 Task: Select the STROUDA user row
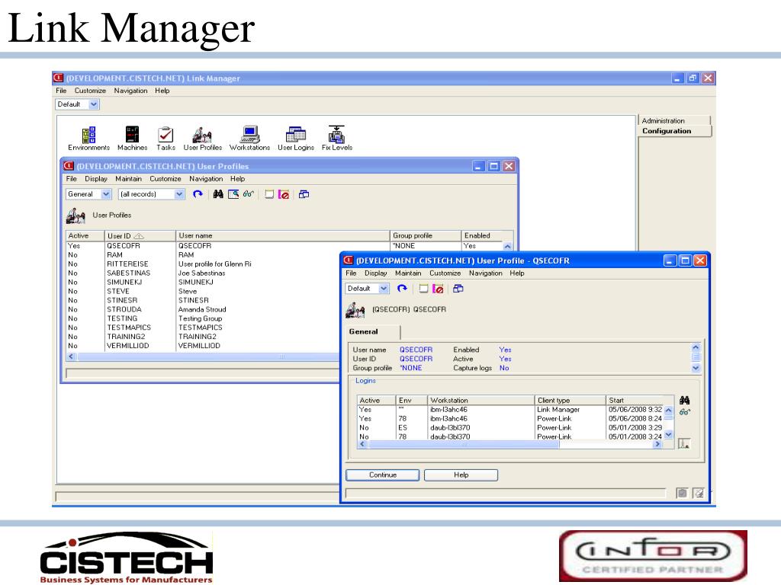(x=203, y=309)
